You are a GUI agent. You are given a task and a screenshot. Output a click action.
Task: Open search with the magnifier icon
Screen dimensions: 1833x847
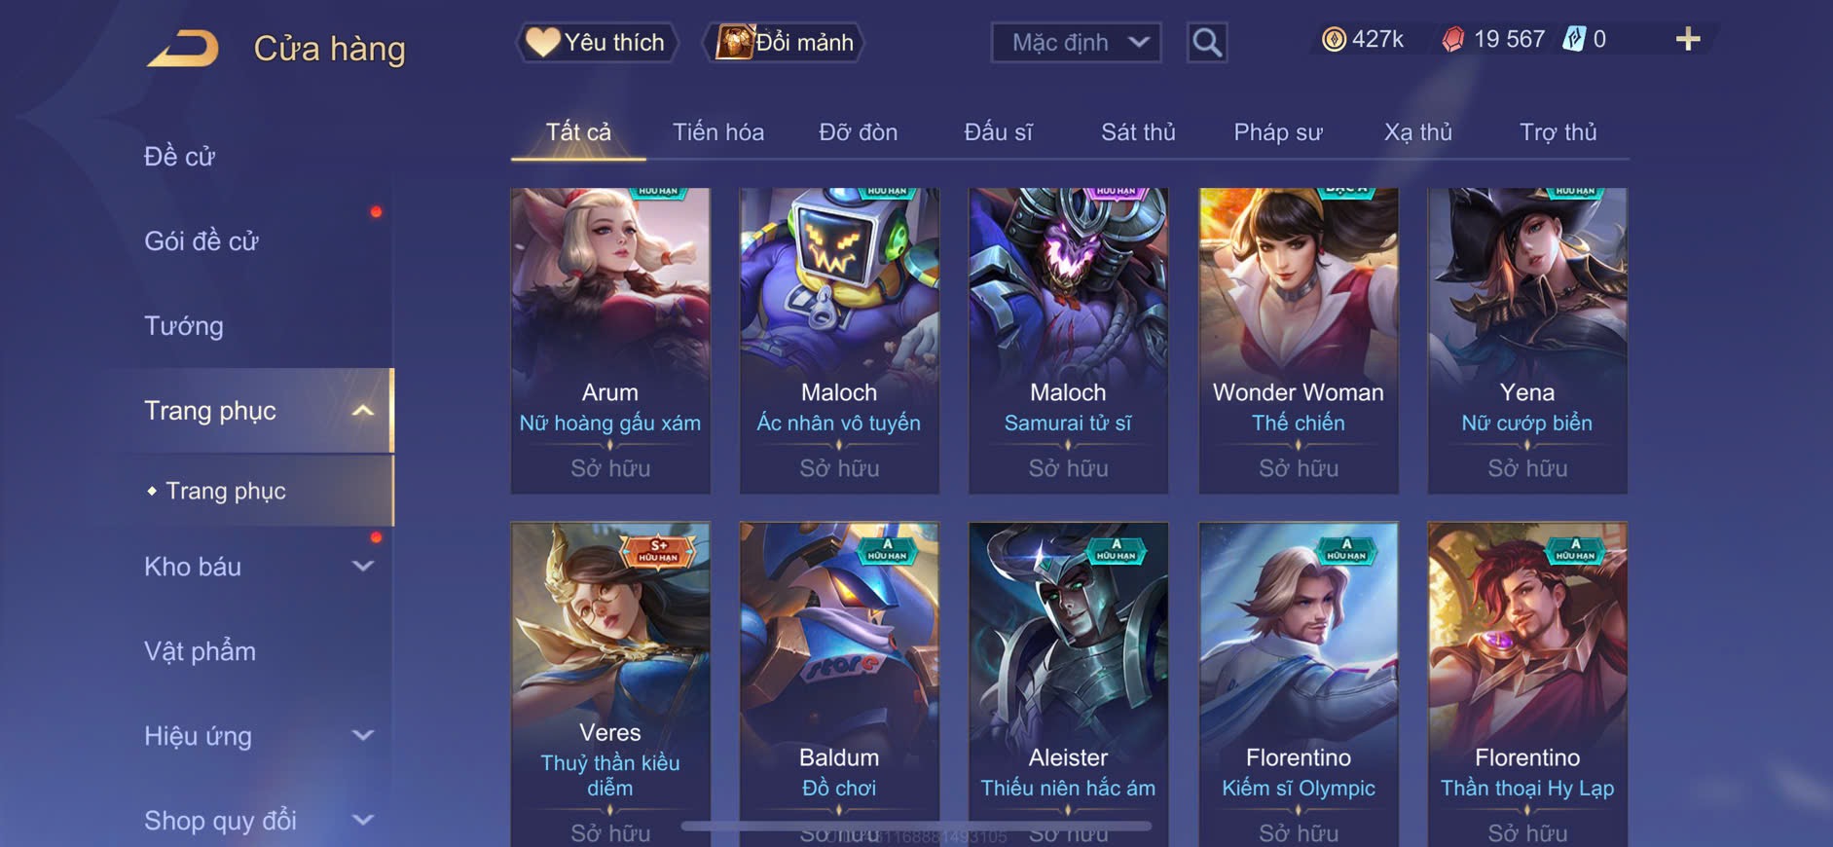tap(1207, 43)
